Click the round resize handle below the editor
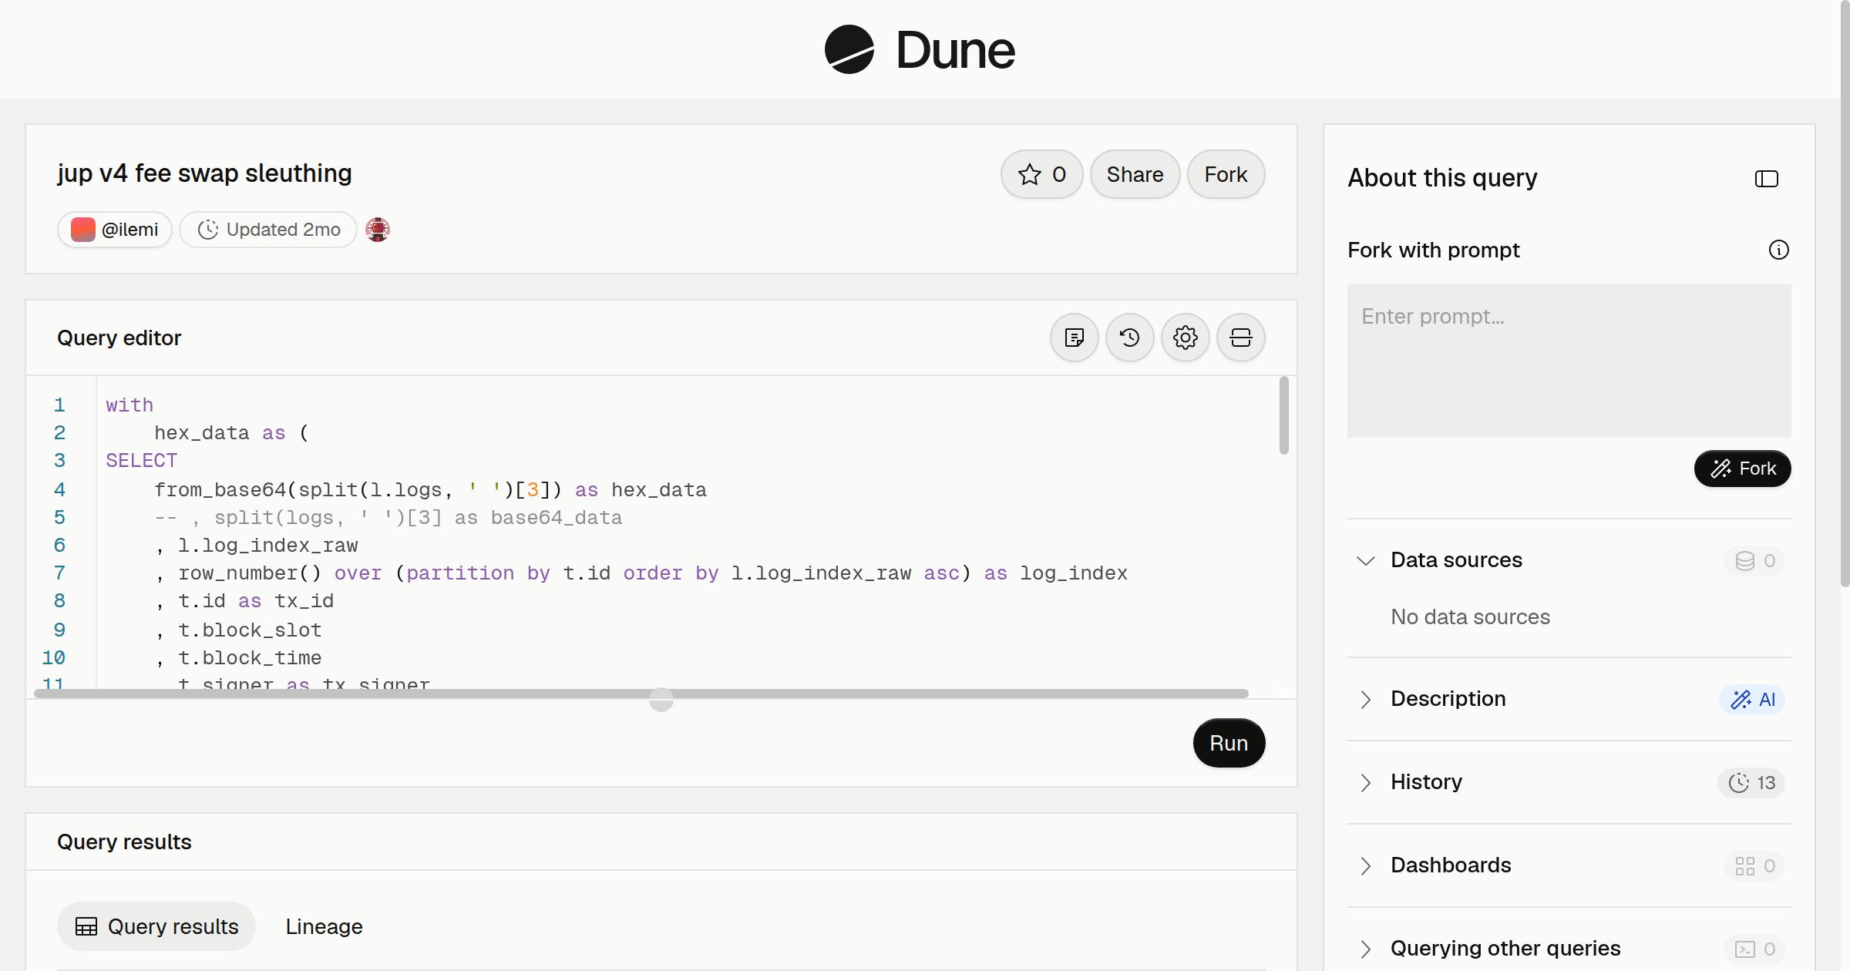 pyautogui.click(x=661, y=700)
